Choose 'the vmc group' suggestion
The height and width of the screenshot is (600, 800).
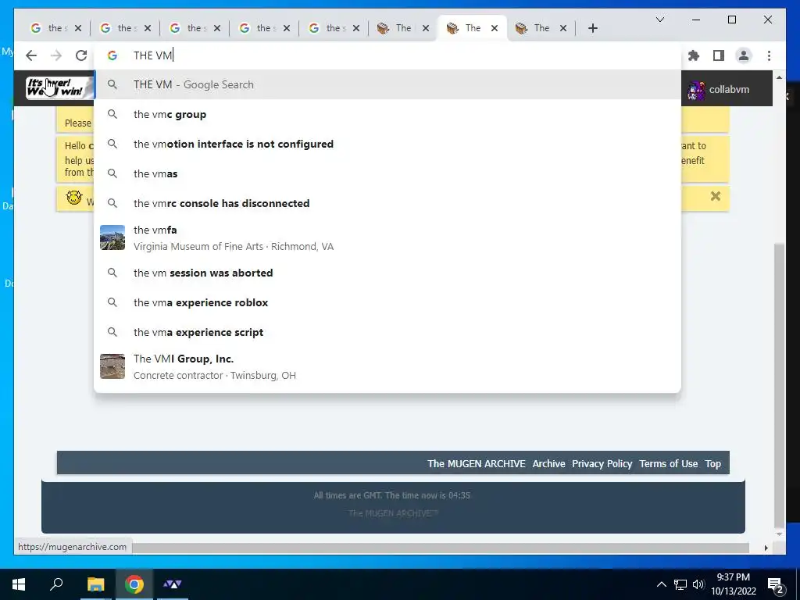click(x=387, y=114)
